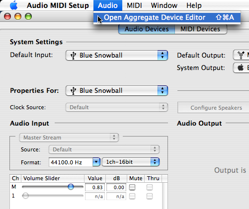Click the USB icon in Properties For
The height and width of the screenshot is (209, 249).
(x=73, y=91)
